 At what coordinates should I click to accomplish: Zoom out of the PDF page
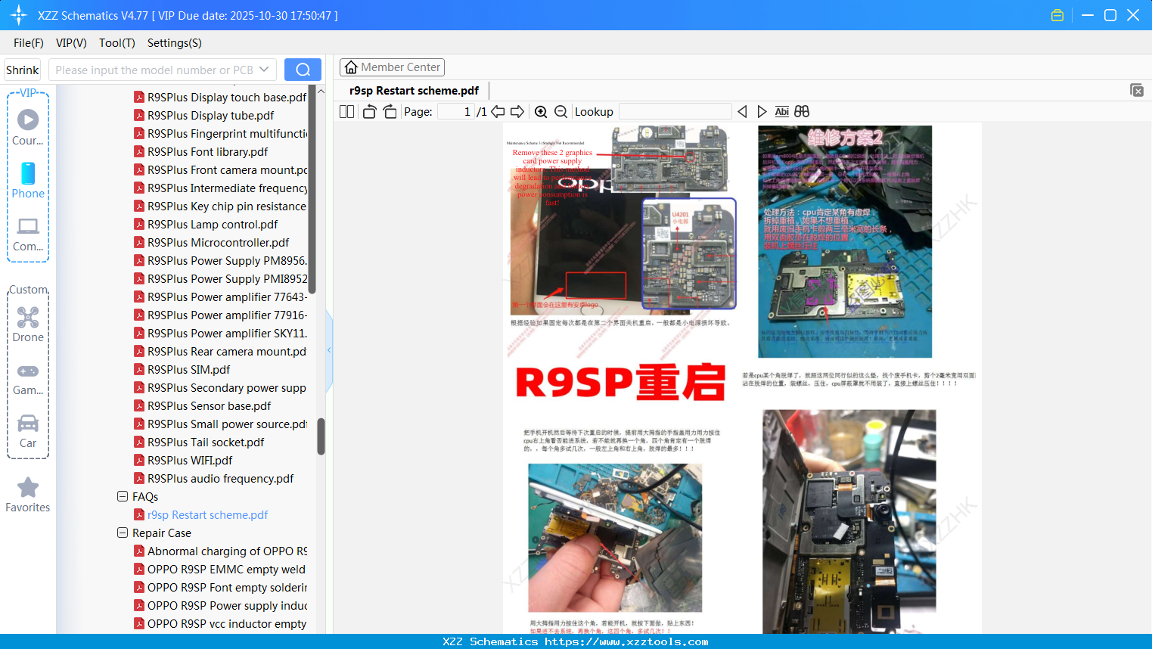point(562,111)
